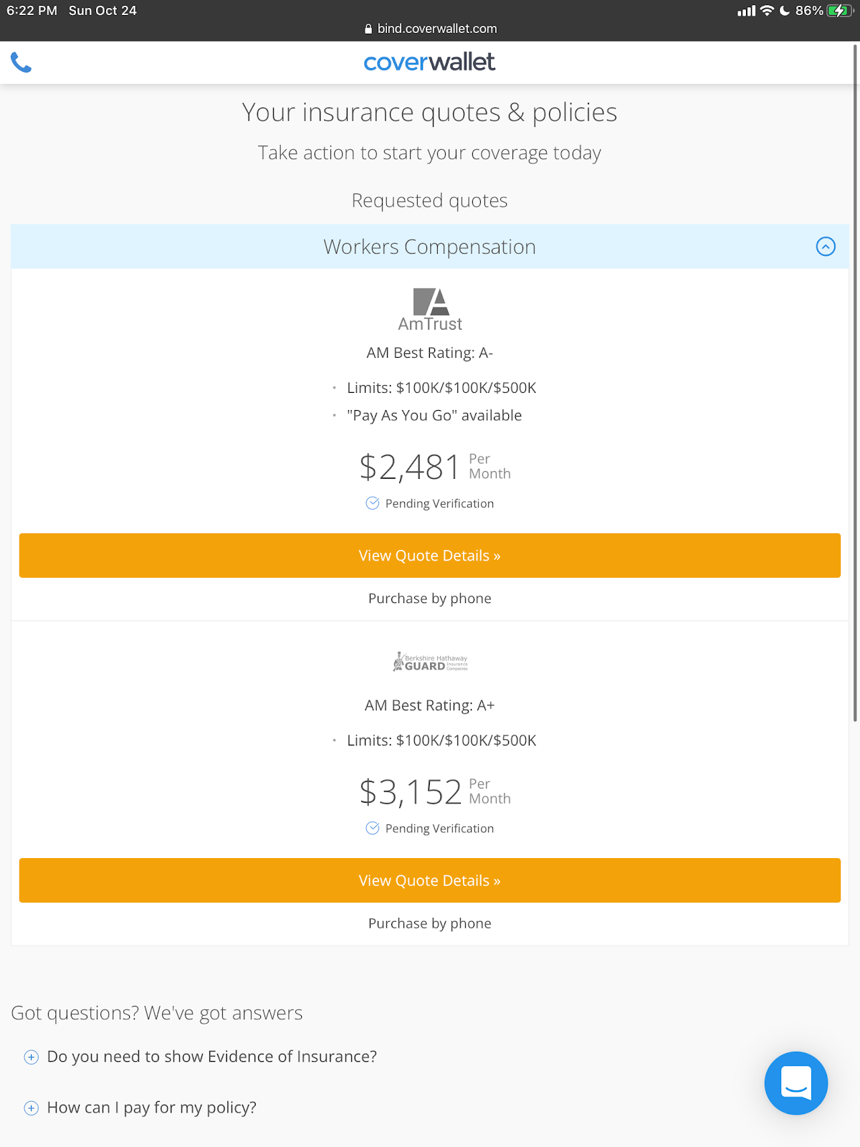860x1147 pixels.
Task: Tap the phone call icon
Action: [x=21, y=63]
